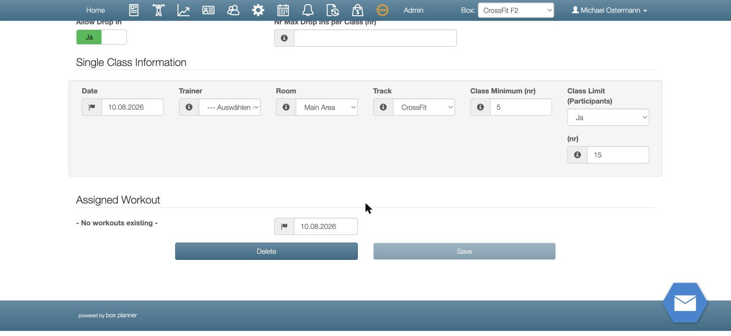Open the settings gear icon
The width and height of the screenshot is (731, 336).
pyautogui.click(x=258, y=10)
